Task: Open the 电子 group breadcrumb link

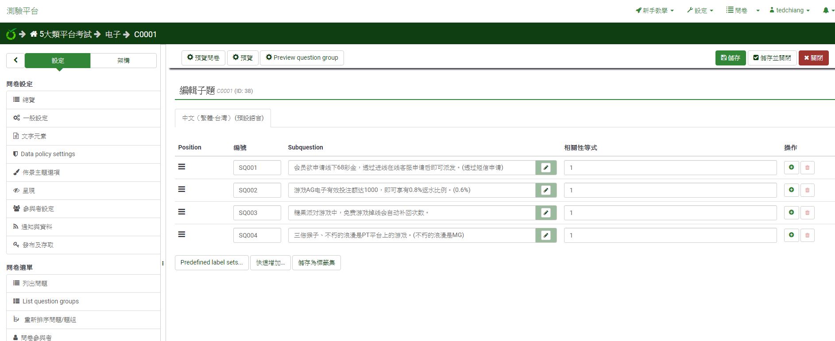Action: click(x=113, y=34)
